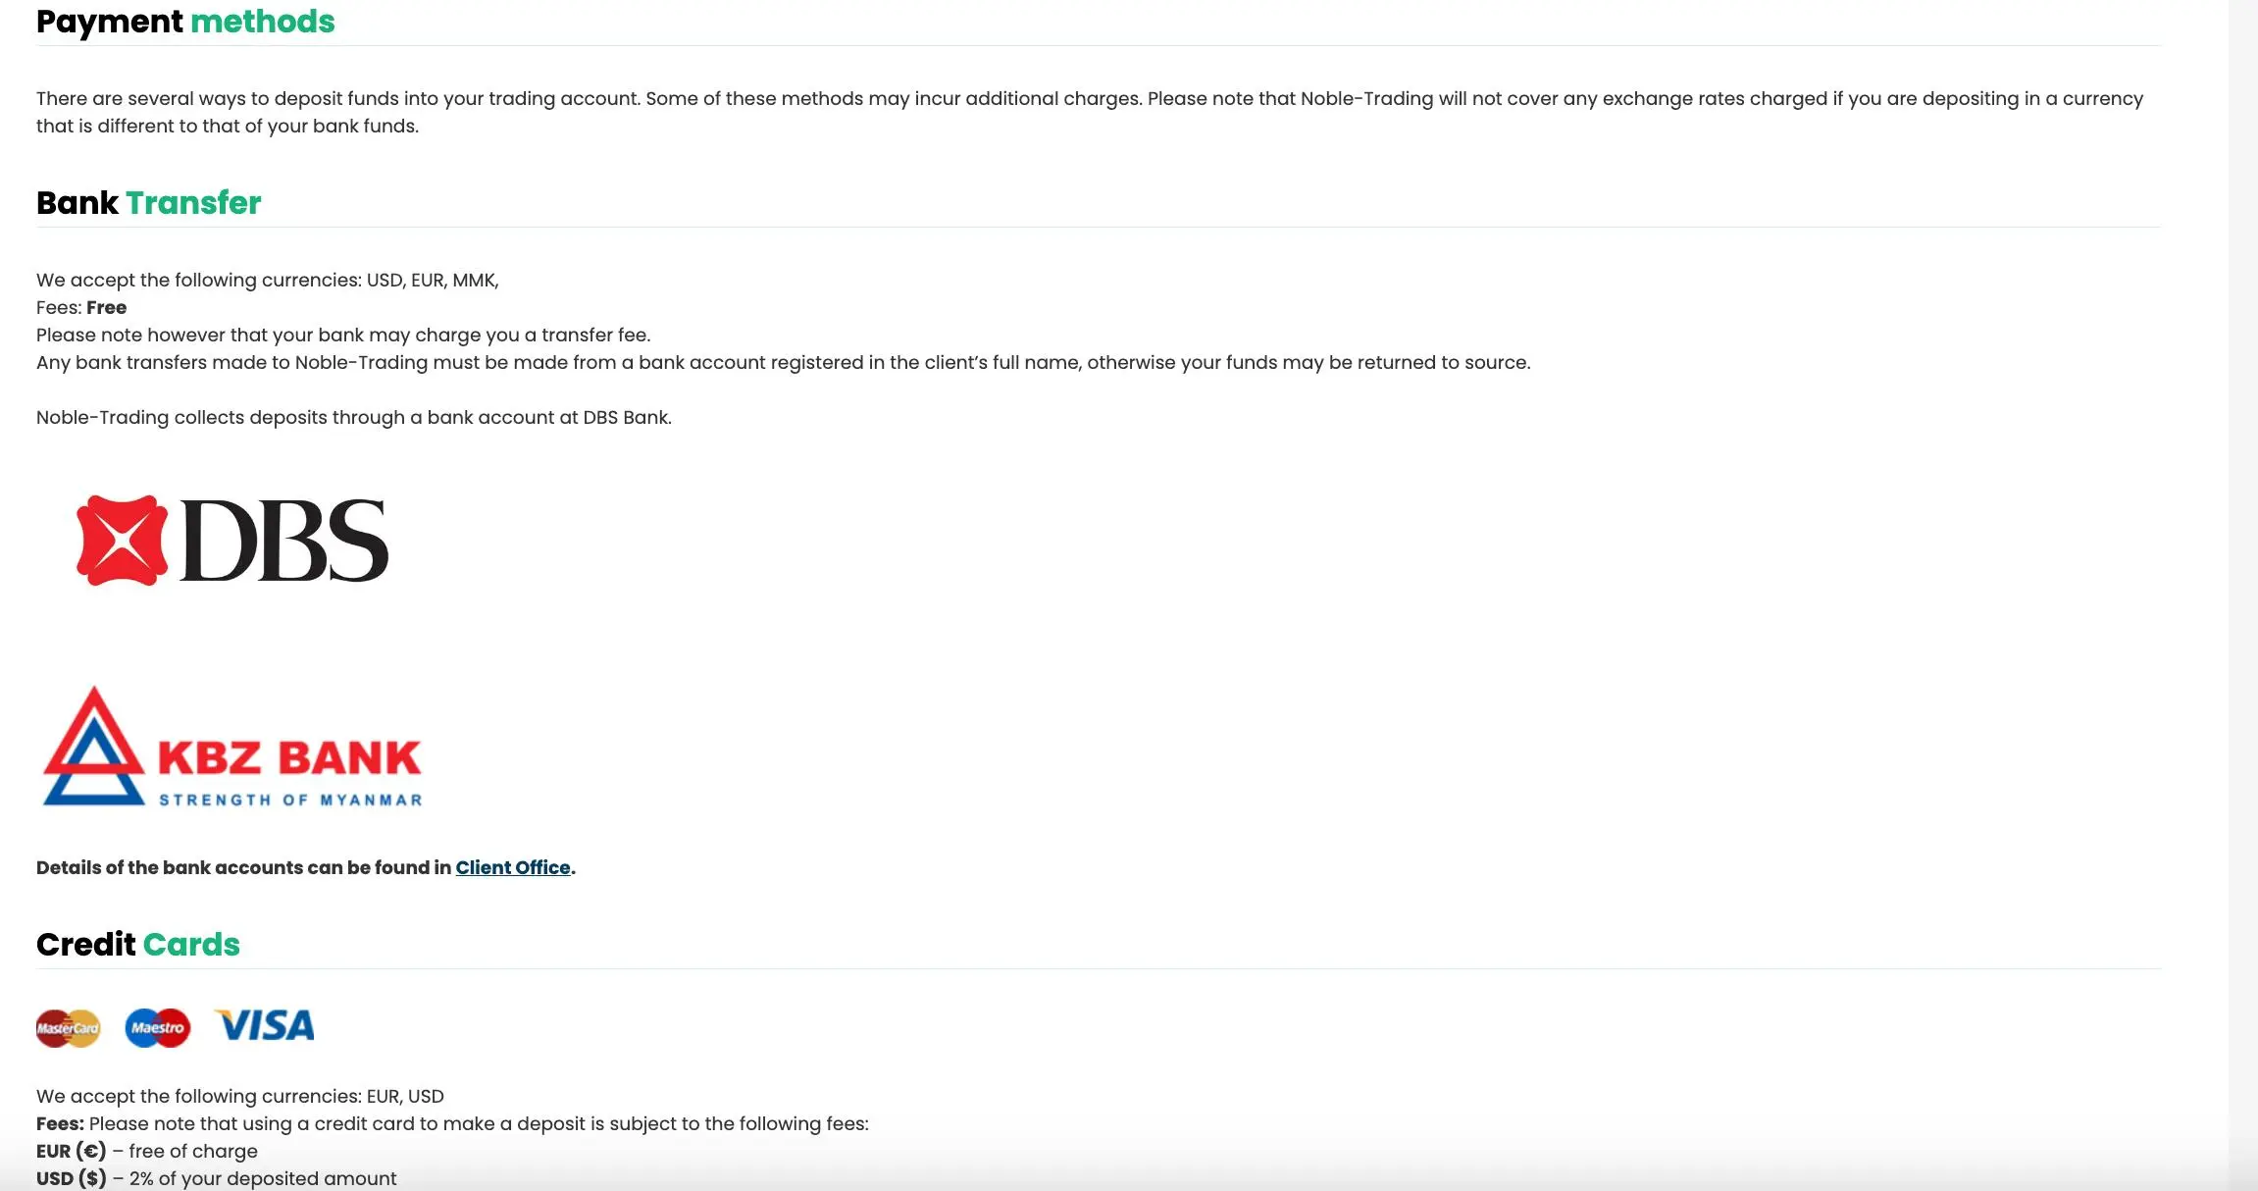
Task: Click the bold Fees: label under Credit Cards
Action: (x=60, y=1123)
